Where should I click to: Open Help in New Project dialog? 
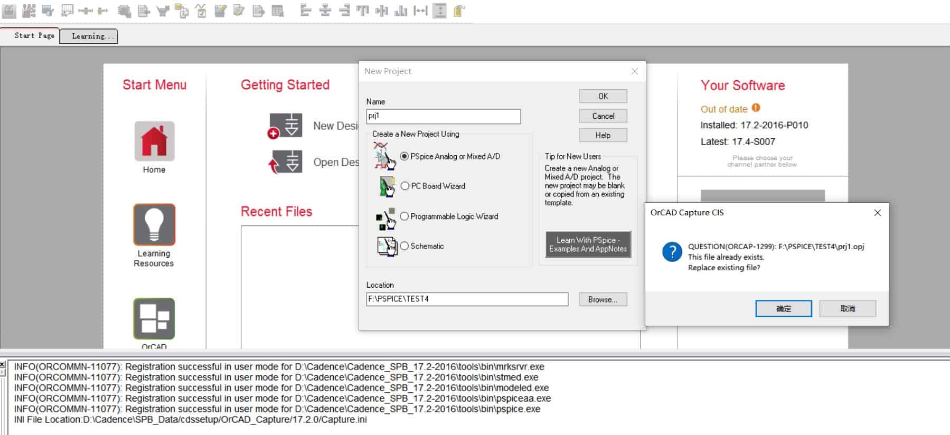(x=603, y=135)
